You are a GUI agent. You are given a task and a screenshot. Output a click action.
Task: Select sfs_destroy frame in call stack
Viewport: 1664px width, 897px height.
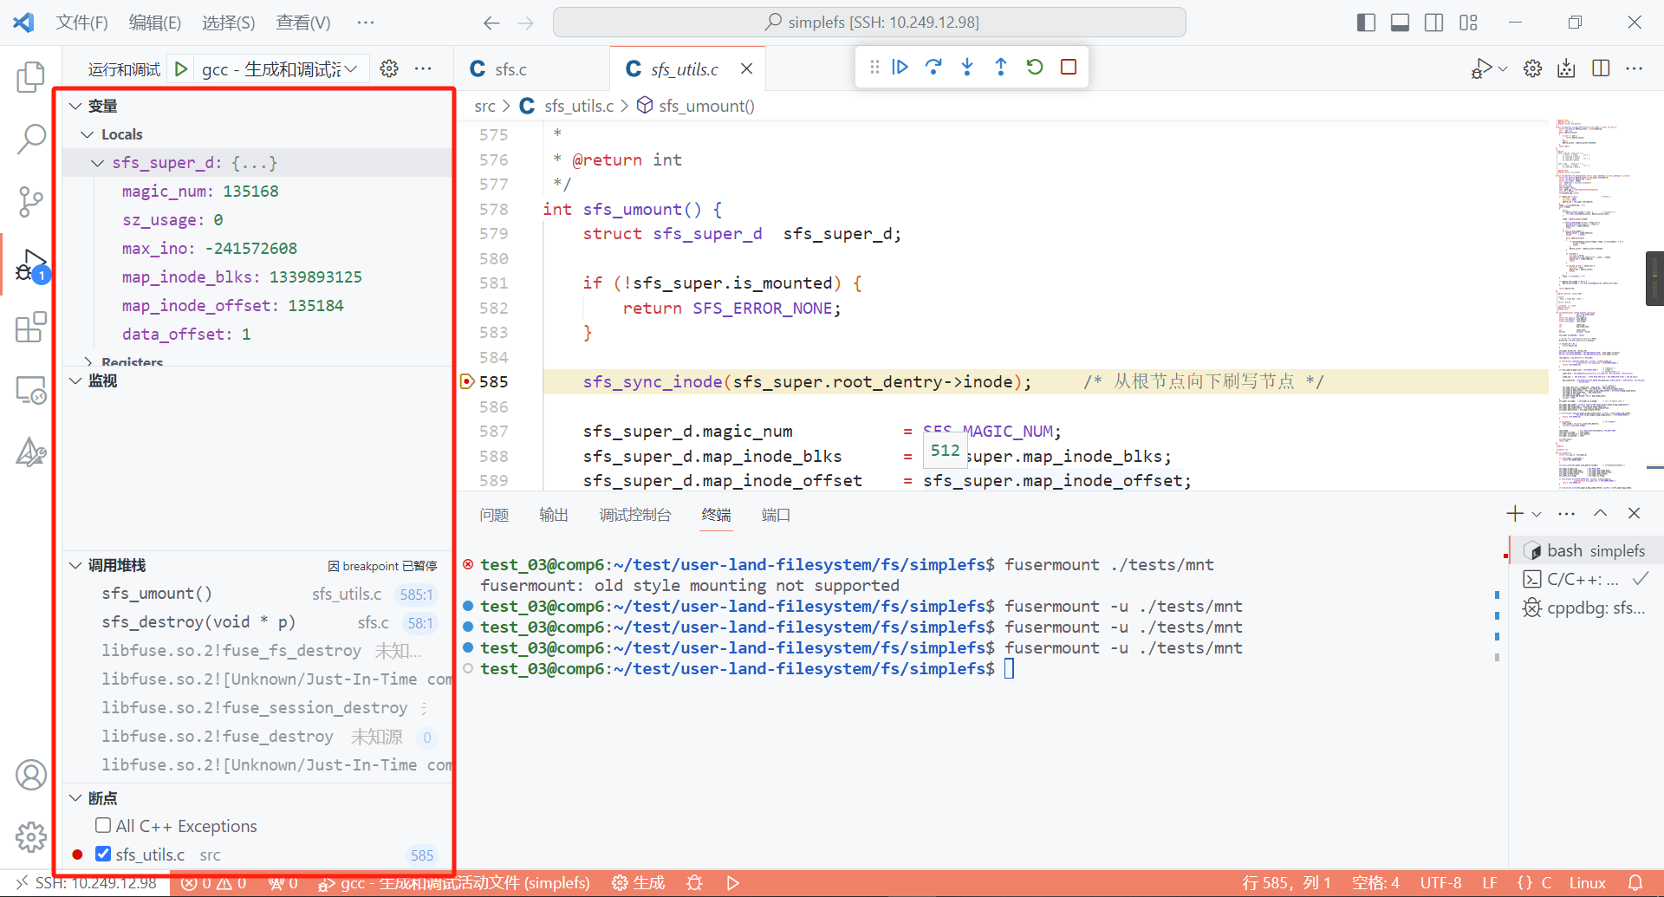point(198,622)
